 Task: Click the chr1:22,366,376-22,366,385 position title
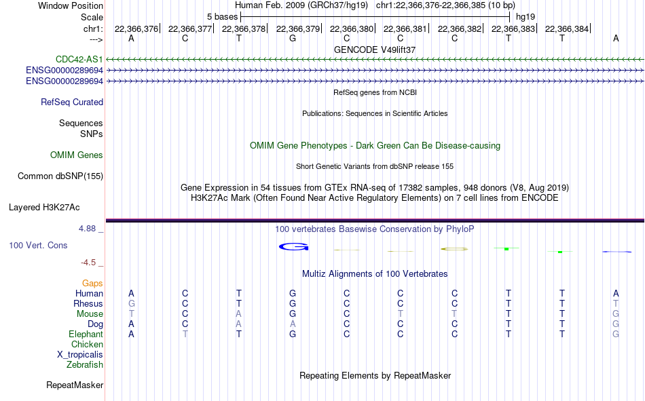click(445, 5)
